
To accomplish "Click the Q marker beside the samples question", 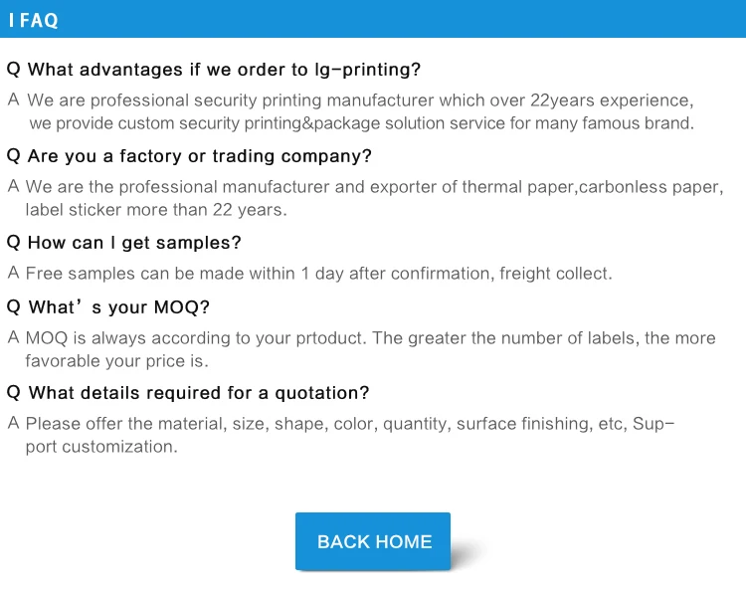I will coord(13,243).
